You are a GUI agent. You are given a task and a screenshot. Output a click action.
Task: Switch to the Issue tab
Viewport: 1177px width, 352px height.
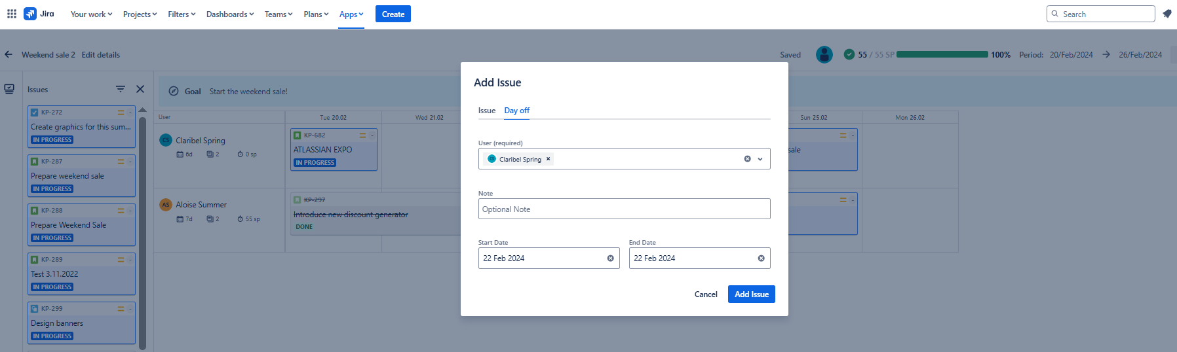click(487, 111)
